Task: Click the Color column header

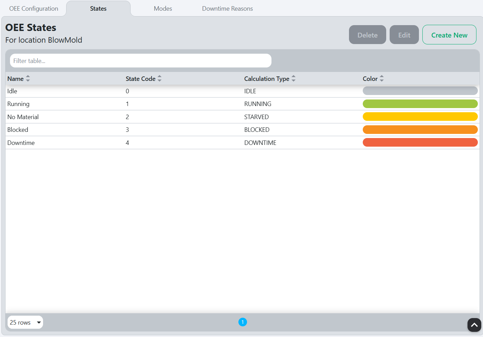Action: click(370, 79)
